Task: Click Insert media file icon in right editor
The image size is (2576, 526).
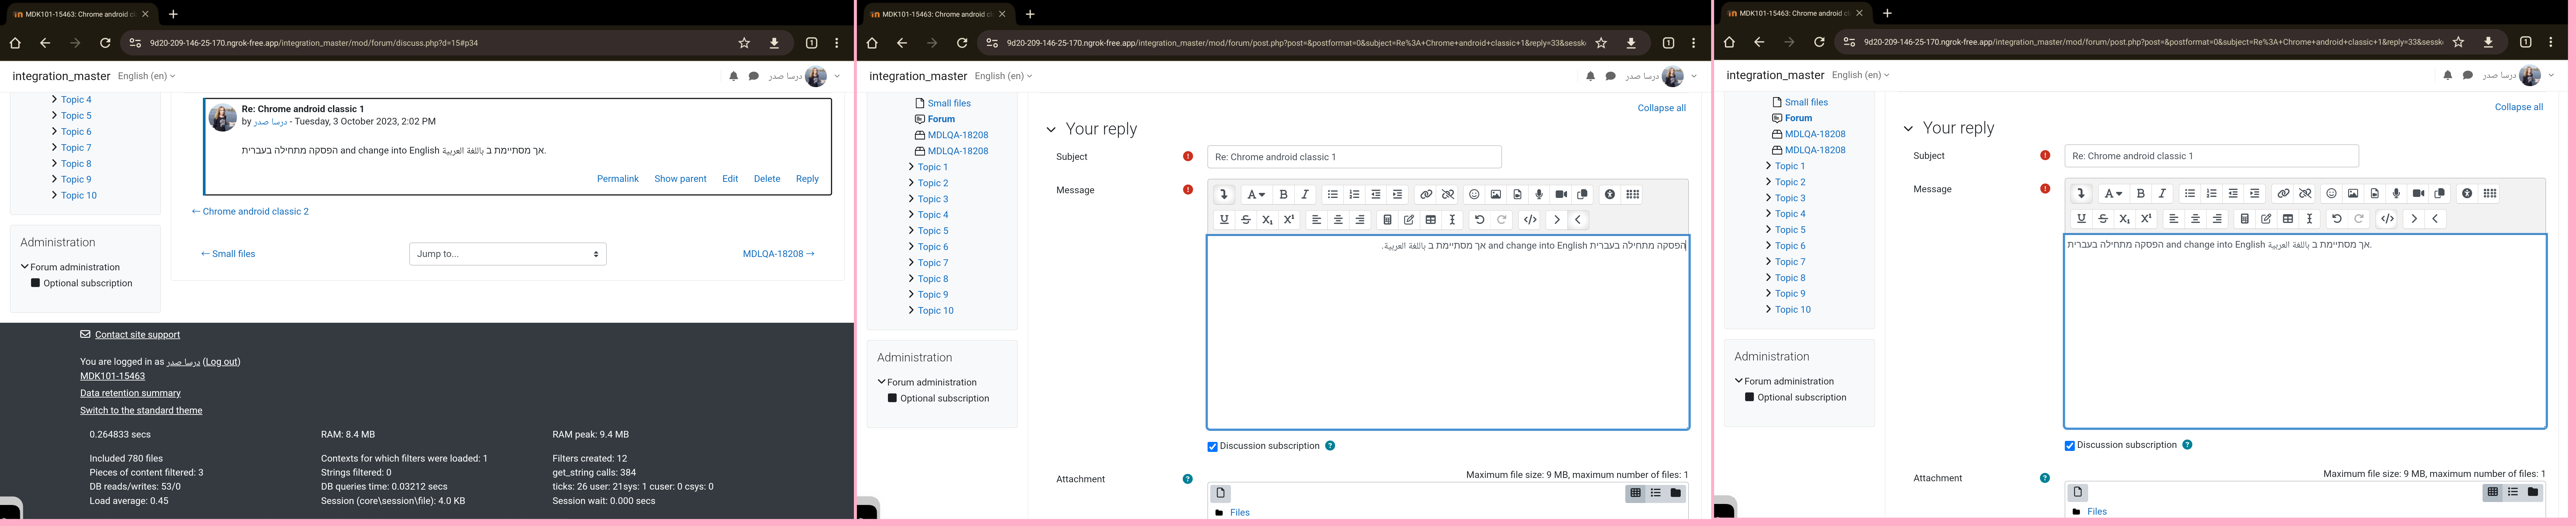Action: [2375, 194]
